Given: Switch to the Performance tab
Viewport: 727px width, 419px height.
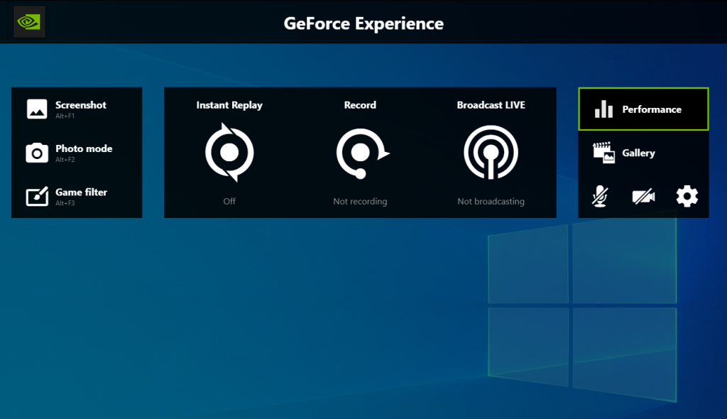Looking at the screenshot, I should pyautogui.click(x=643, y=109).
